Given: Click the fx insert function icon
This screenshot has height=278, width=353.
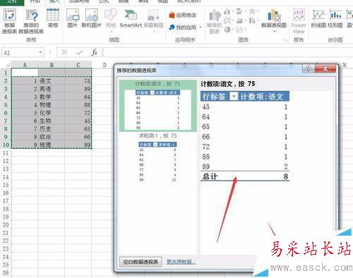Looking at the screenshot, I should [x=95, y=52].
